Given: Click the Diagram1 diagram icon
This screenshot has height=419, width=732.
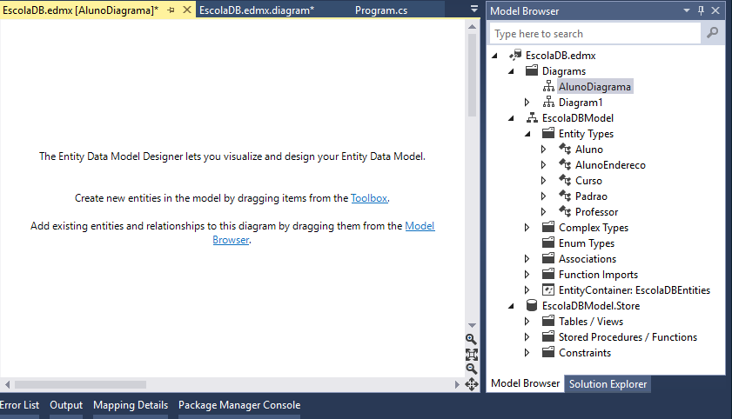Looking at the screenshot, I should pyautogui.click(x=548, y=102).
